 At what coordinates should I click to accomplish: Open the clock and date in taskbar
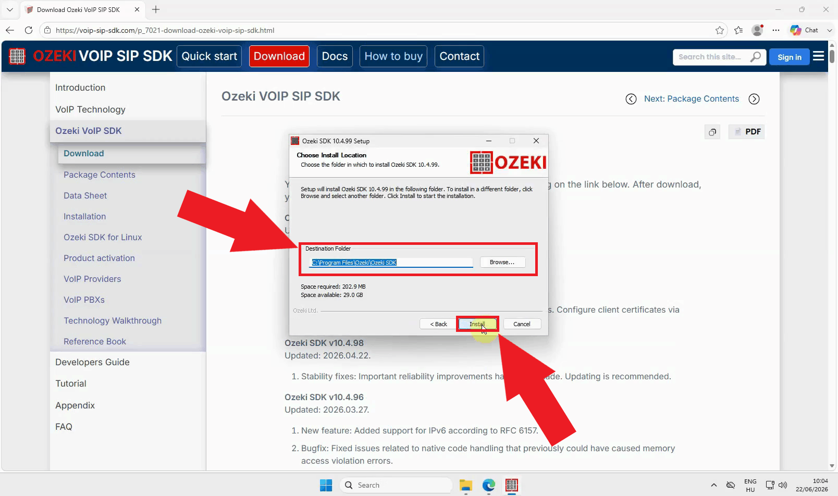811,485
